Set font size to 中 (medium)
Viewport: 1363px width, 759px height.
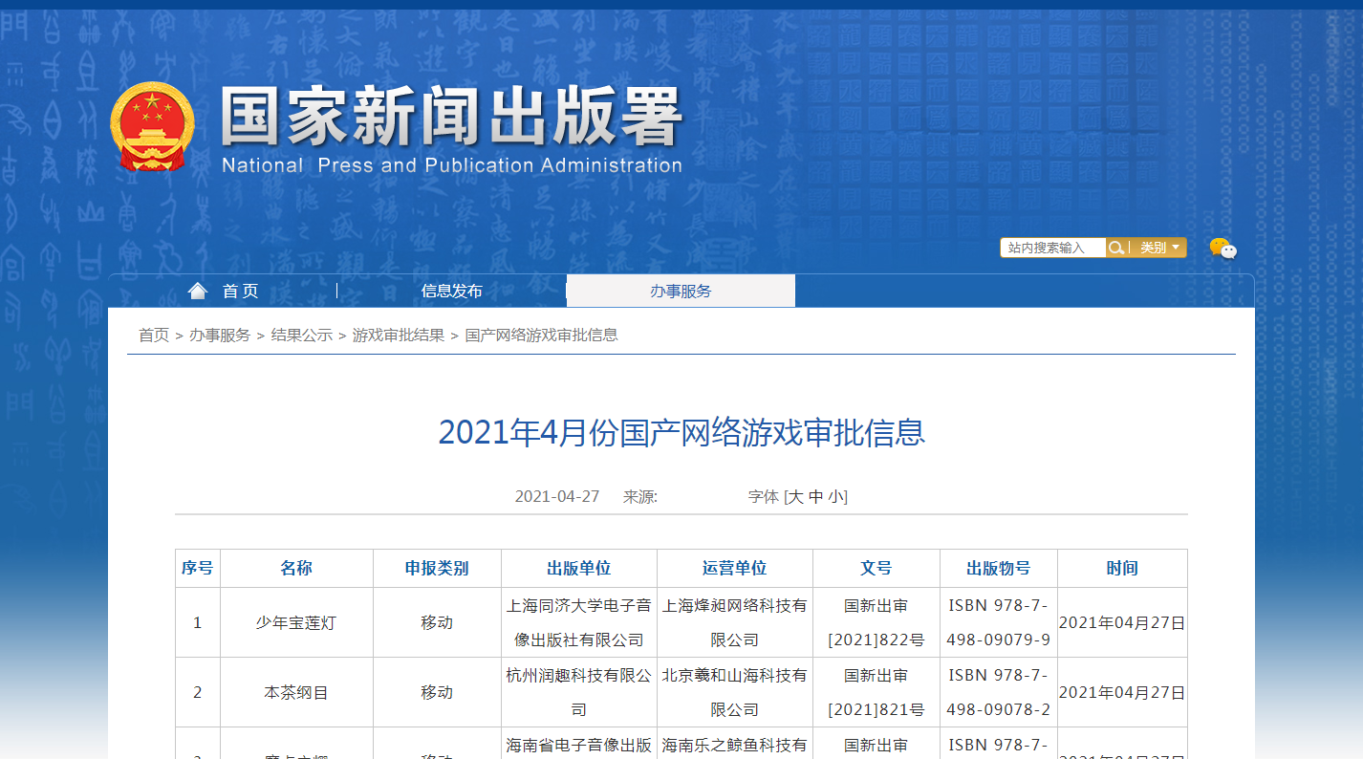tap(815, 497)
